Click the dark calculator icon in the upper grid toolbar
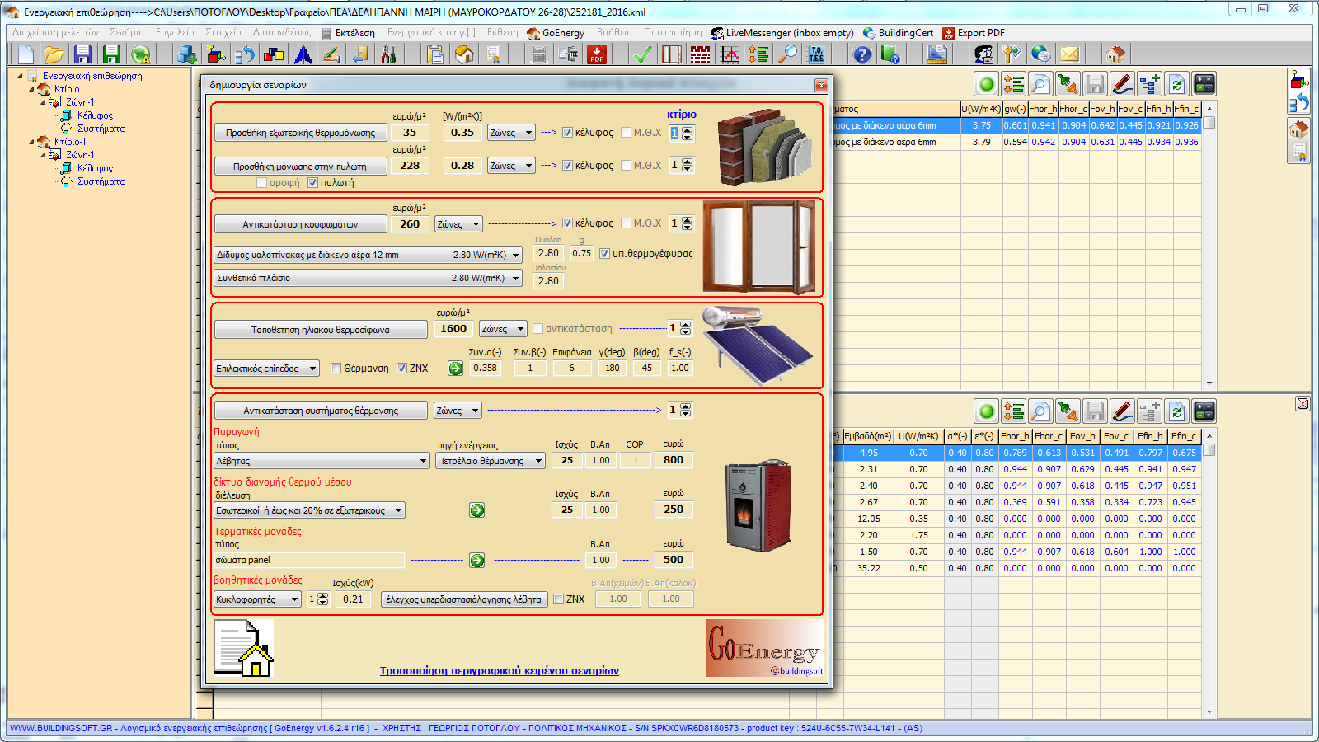The width and height of the screenshot is (1319, 742). [1204, 84]
